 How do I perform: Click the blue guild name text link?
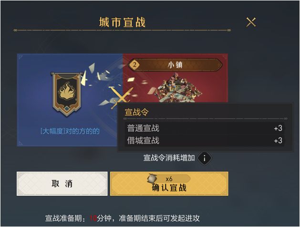pos(70,131)
